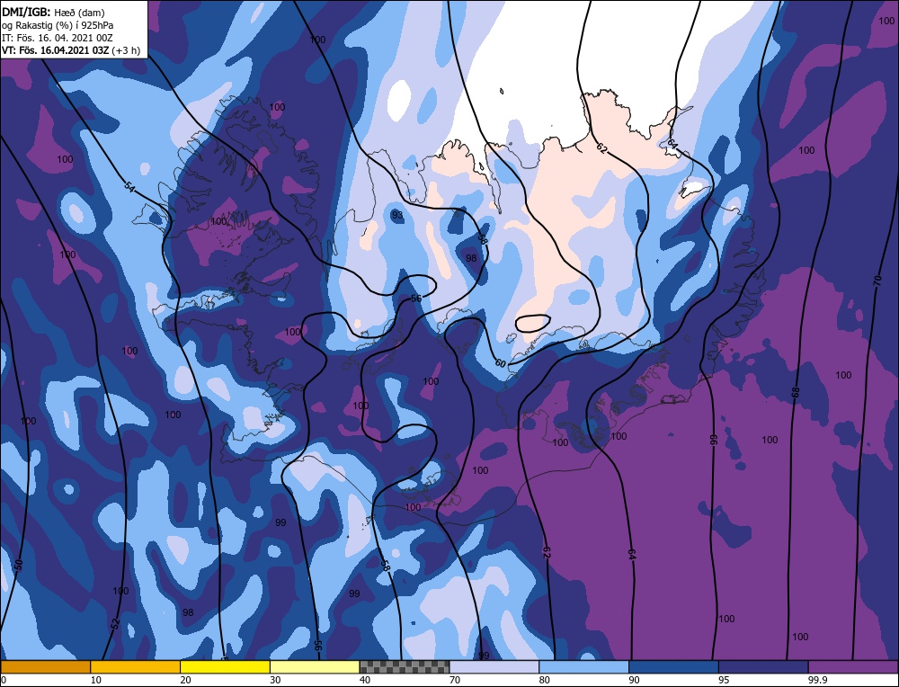The width and height of the screenshot is (899, 687).
Task: Click the gray checkered 40–70 legend swatch
Action: pos(405,666)
